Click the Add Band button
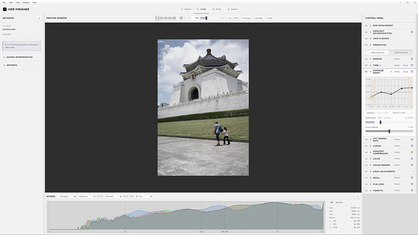 click(x=370, y=113)
